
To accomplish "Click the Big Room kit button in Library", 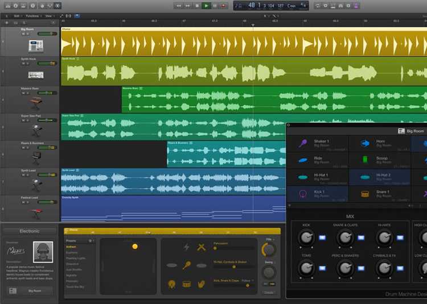I will 30,291.
